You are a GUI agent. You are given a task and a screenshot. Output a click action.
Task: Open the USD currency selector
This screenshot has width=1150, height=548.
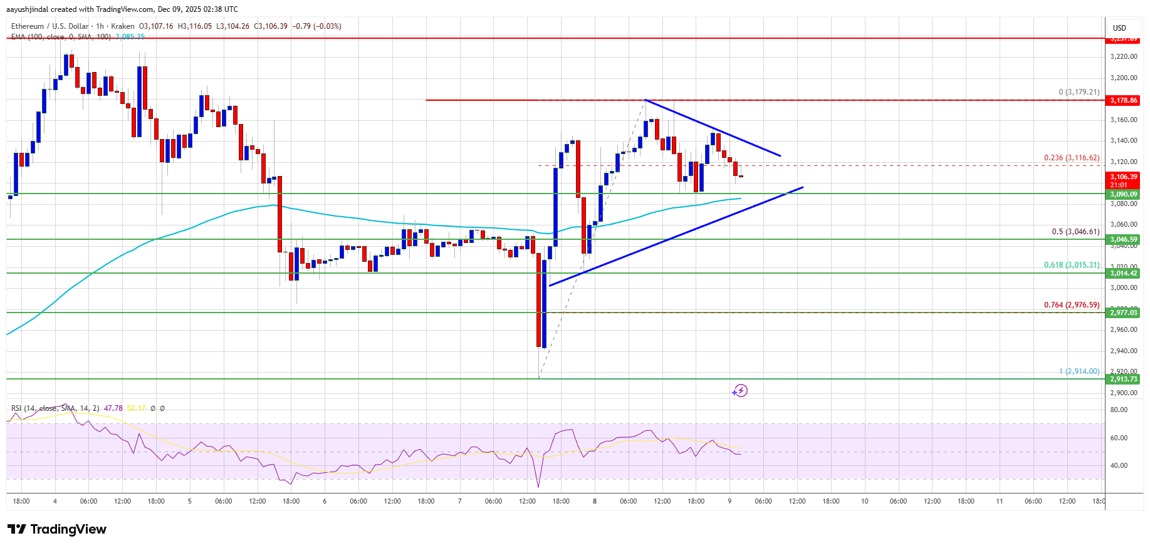(x=1119, y=28)
